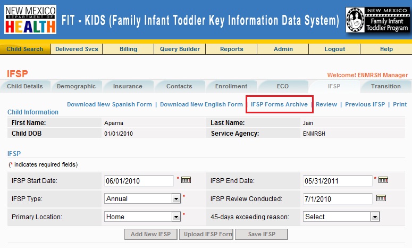Select the IFSP tab

point(334,87)
